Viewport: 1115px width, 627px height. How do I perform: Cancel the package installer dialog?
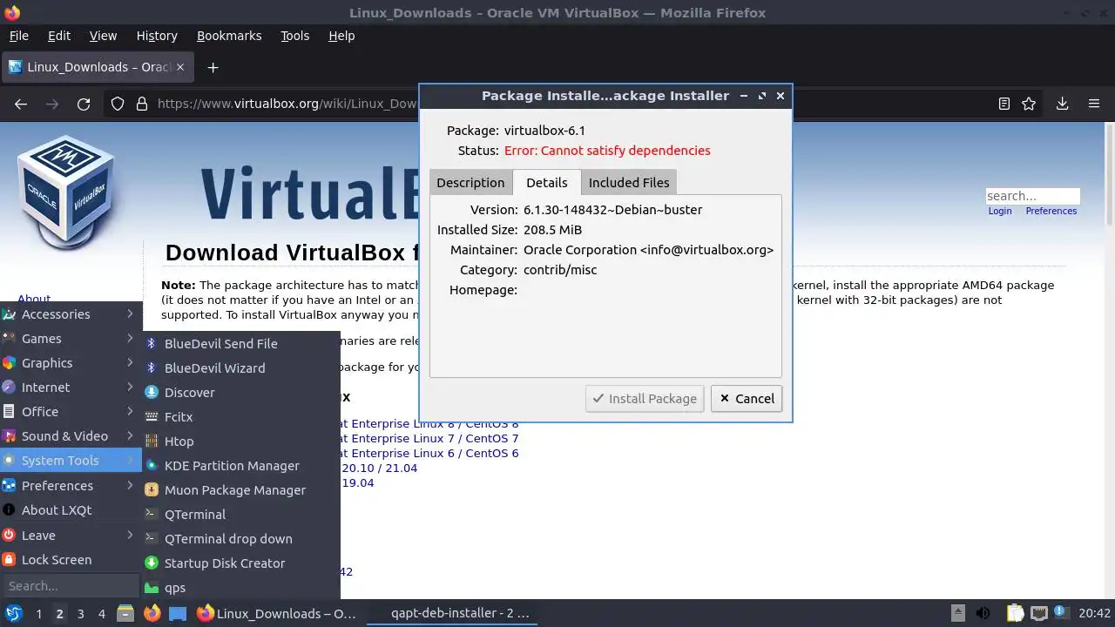coord(747,398)
